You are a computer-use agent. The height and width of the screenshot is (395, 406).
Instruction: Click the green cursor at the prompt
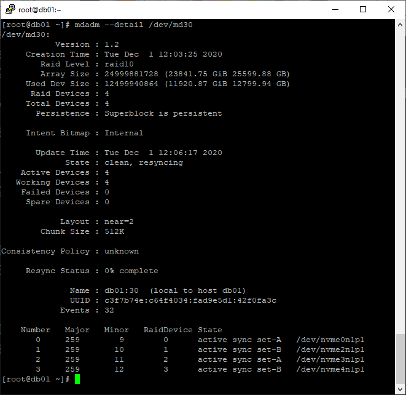(x=77, y=379)
